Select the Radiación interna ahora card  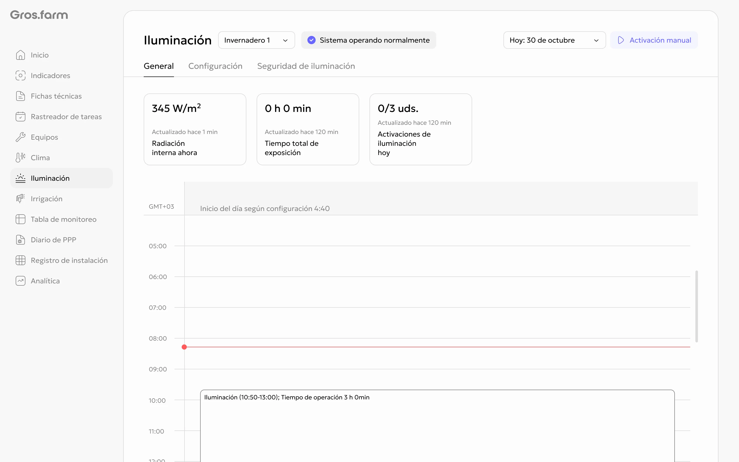pyautogui.click(x=195, y=129)
